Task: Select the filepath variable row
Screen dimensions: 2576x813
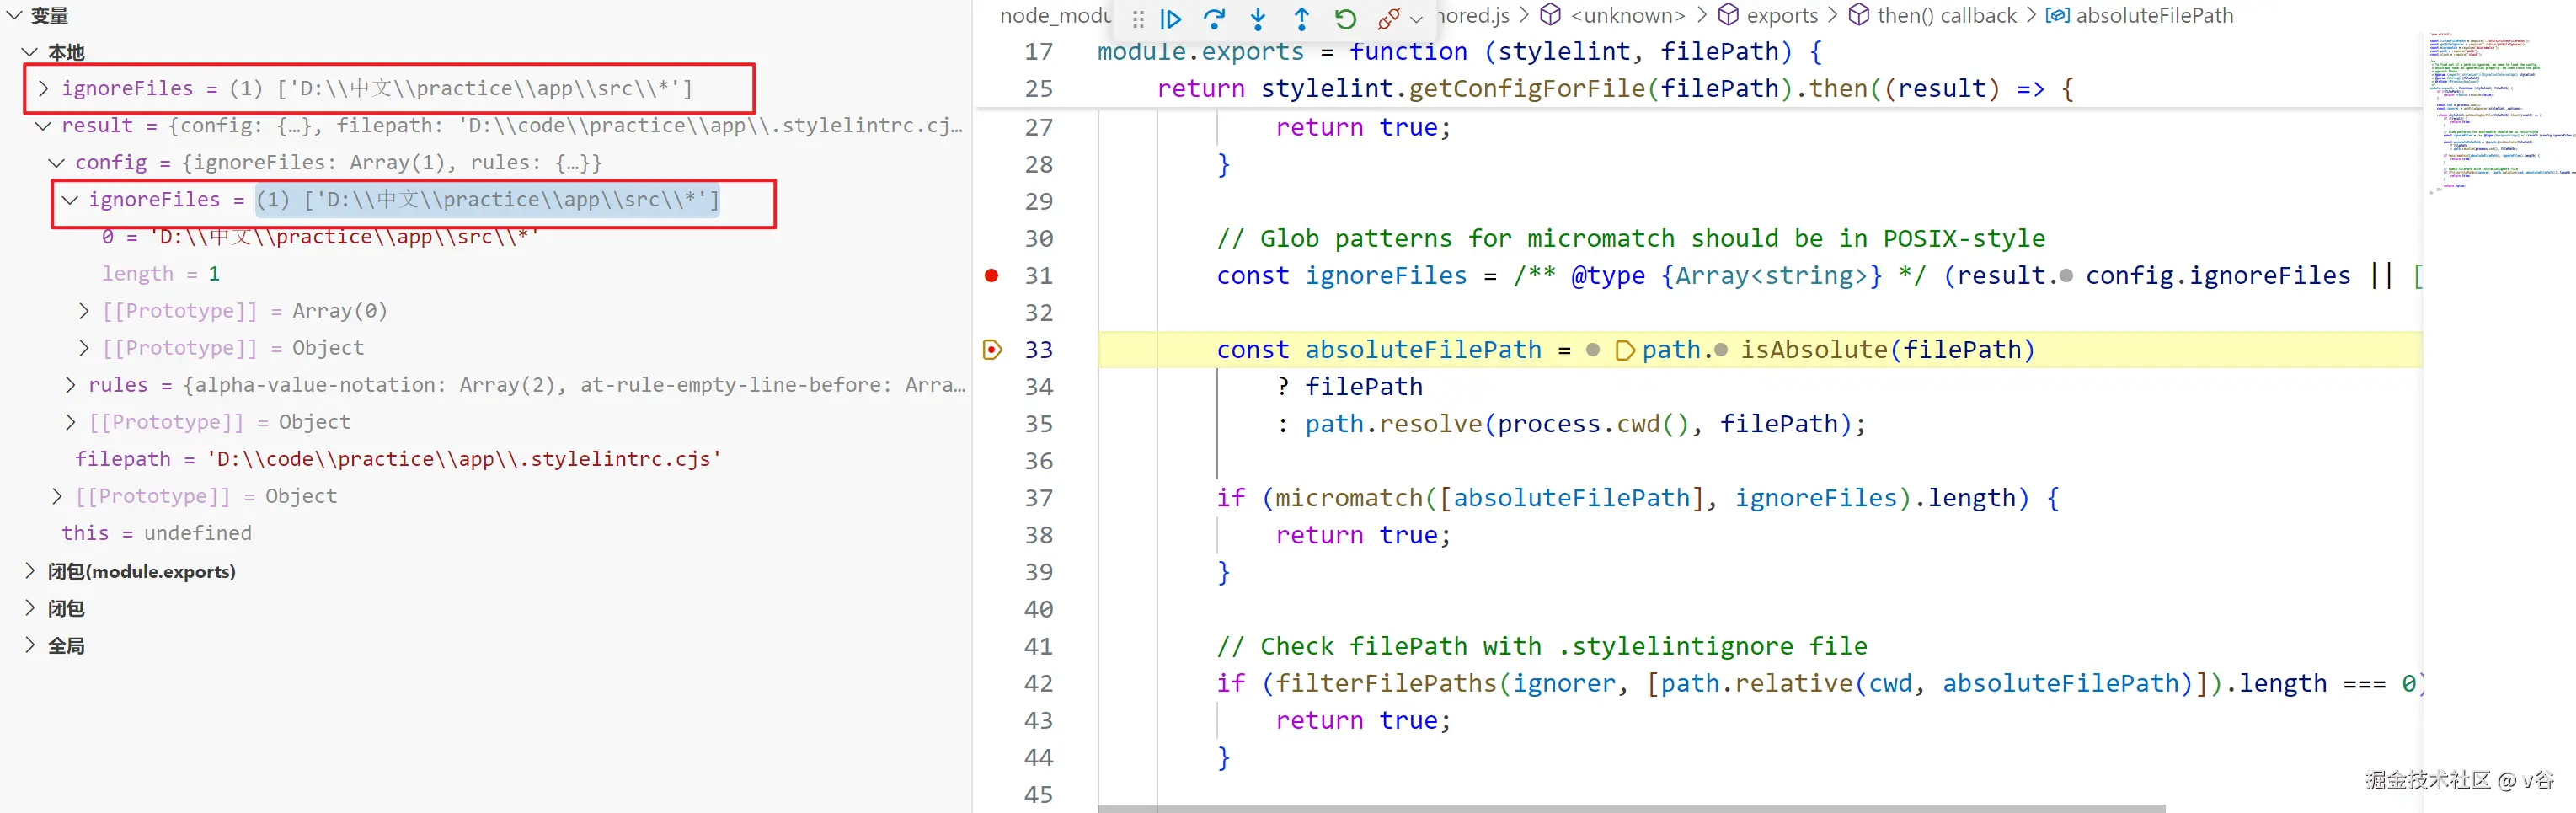Action: pyautogui.click(x=485, y=459)
